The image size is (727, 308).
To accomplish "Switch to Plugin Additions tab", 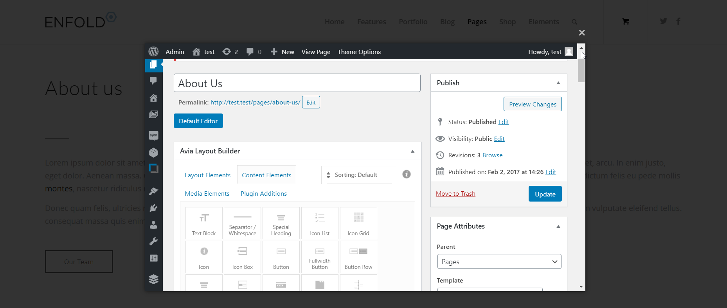I will (264, 194).
